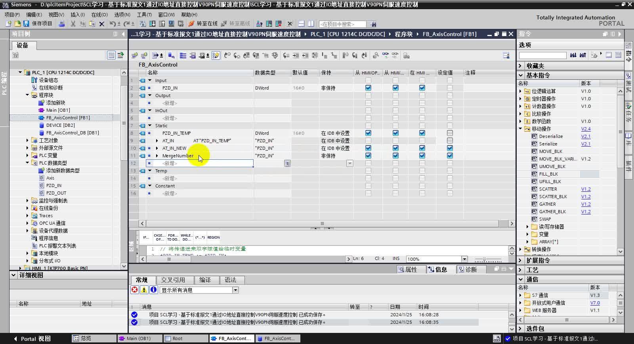Click the information filter icon in messages
The image size is (634, 344).
tap(154, 290)
